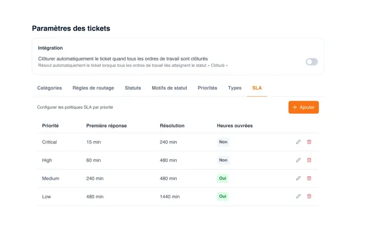
Task: Click the Non badge in High row
Action: tap(223, 160)
